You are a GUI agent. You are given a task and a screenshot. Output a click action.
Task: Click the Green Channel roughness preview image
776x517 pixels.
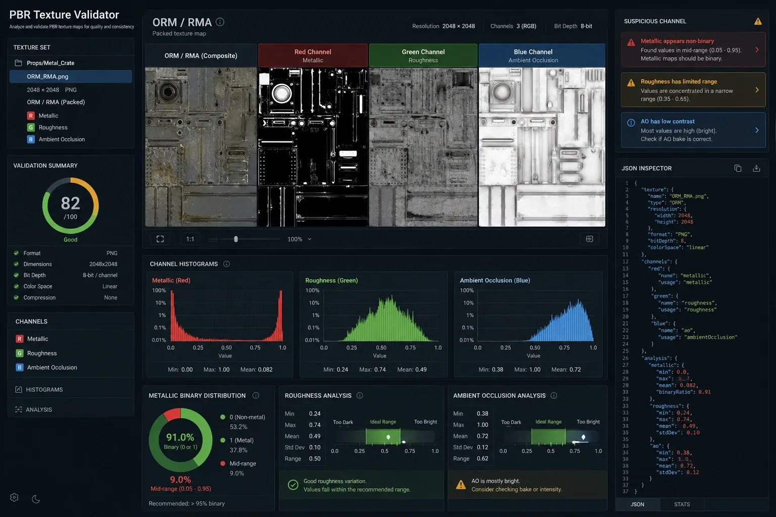423,147
